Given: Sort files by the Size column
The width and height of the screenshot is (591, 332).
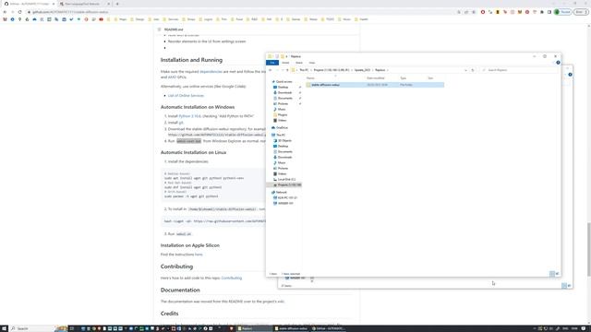Looking at the screenshot, I should click(430, 78).
